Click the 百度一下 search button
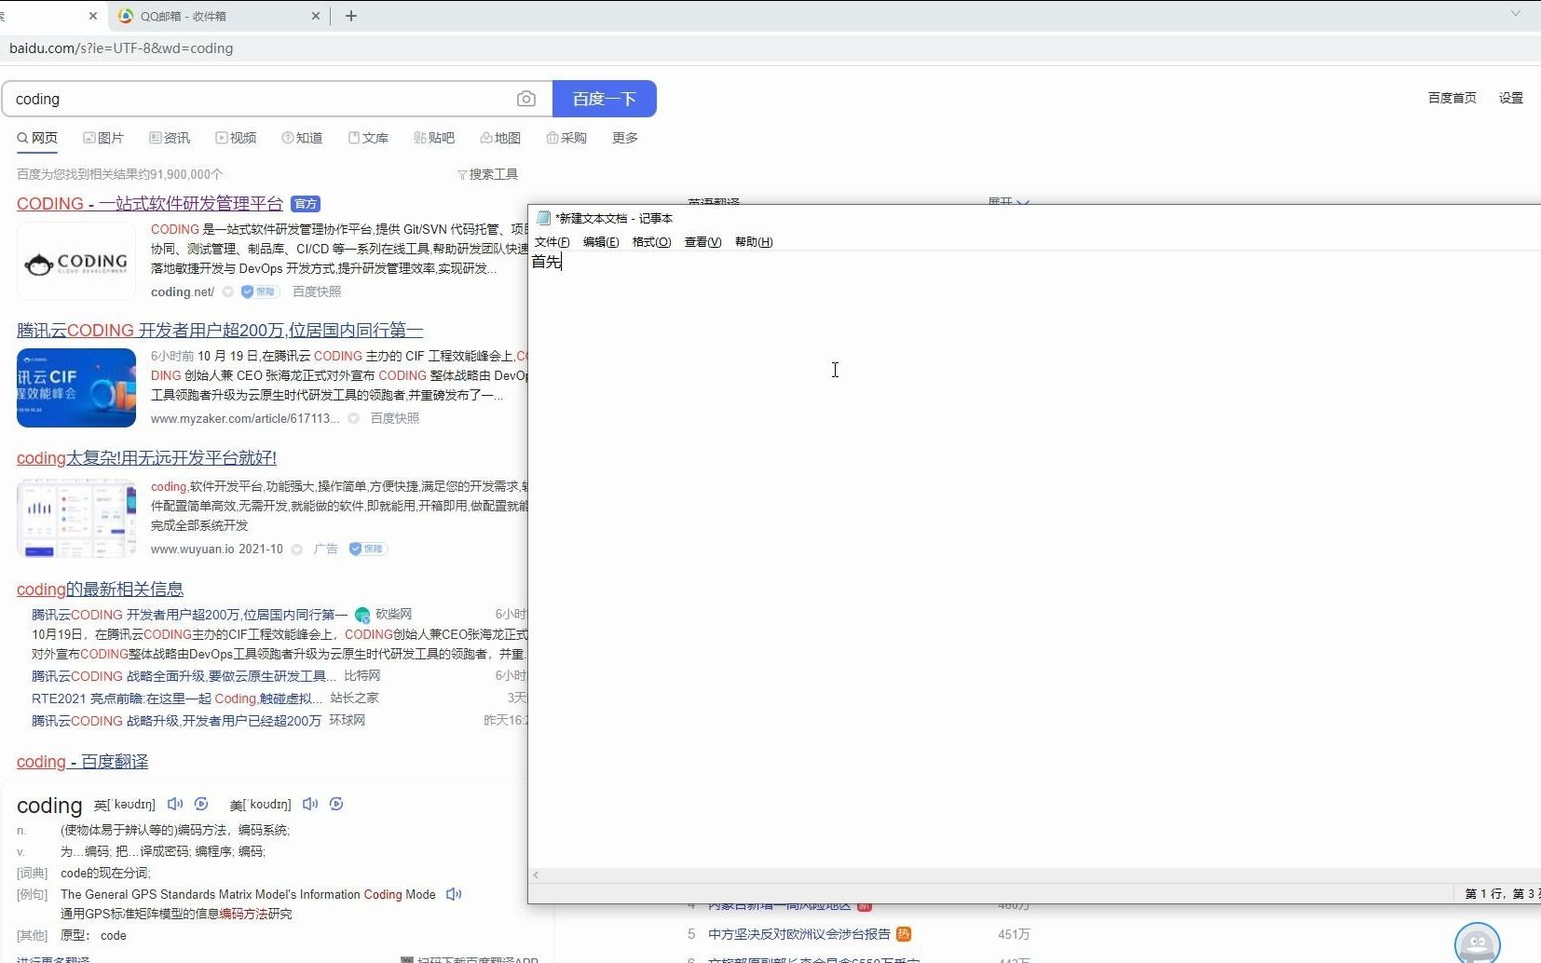This screenshot has height=963, width=1541. (604, 99)
